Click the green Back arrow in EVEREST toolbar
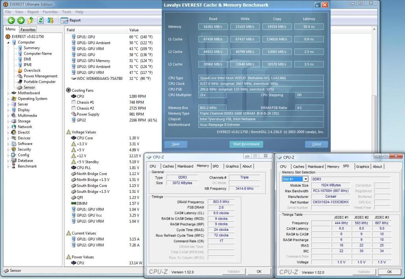The image size is (405, 279). [11, 20]
